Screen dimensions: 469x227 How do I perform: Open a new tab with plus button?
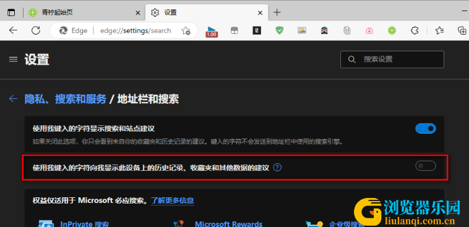tap(277, 12)
